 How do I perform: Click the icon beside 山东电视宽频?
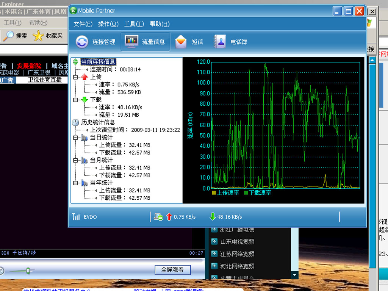(x=214, y=241)
